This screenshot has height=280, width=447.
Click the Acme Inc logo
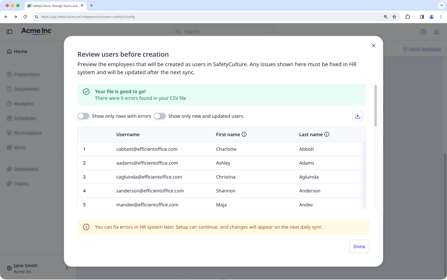click(x=36, y=31)
